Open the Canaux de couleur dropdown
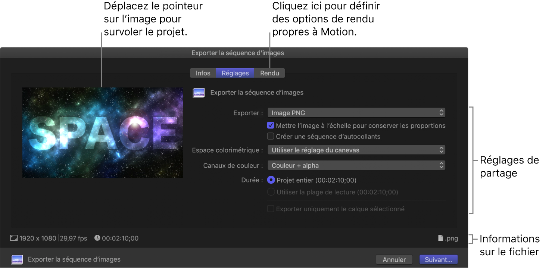Viewport: 552px width, 268px height. tap(356, 165)
